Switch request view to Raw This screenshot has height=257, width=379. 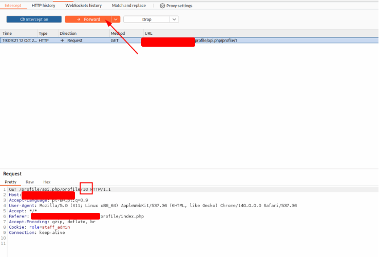point(30,182)
